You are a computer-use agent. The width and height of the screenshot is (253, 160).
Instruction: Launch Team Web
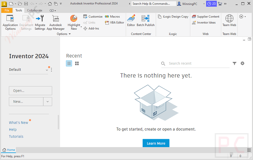pos(229,21)
